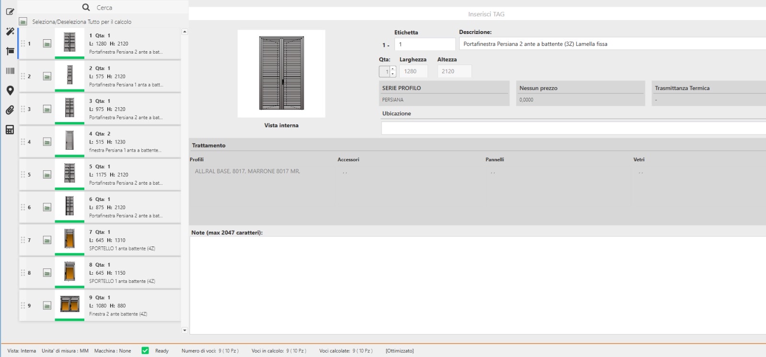The width and height of the screenshot is (766, 357).
Task: Toggle calculation checkbox for item 4
Action: [x=47, y=142]
